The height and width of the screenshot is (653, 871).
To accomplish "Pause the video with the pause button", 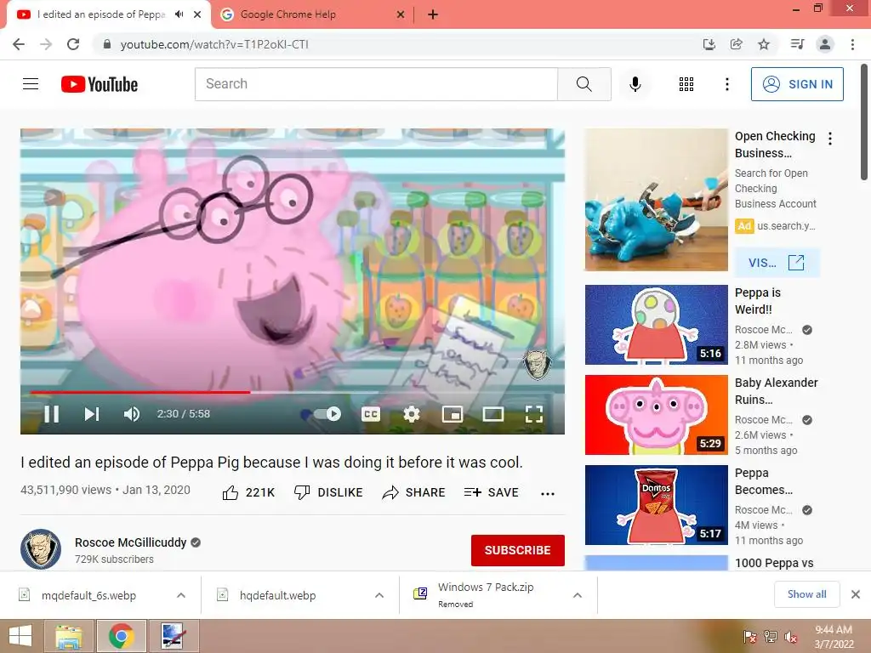I will click(51, 414).
